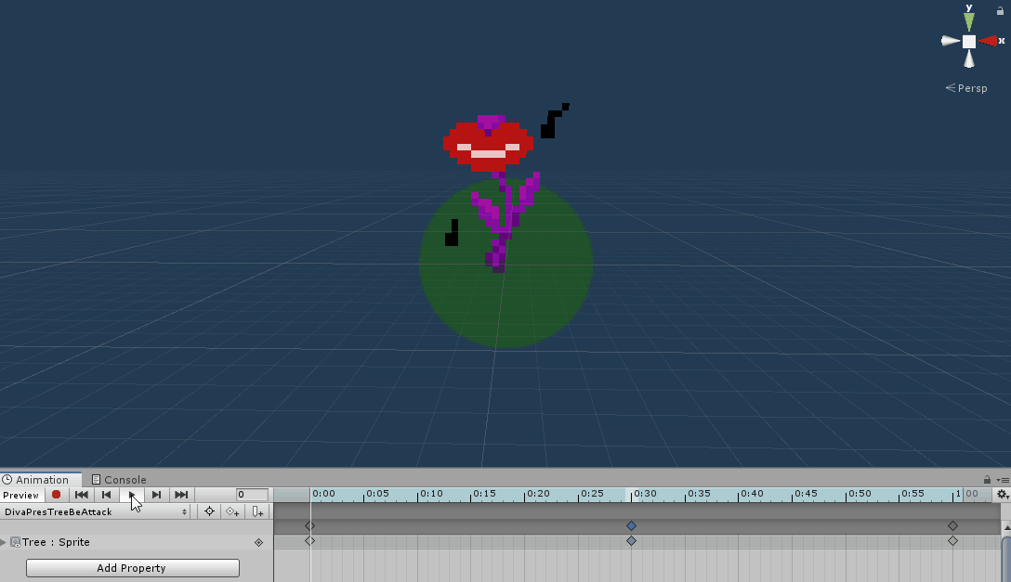Open the Animation panel options menu
This screenshot has width=1011, height=582.
[1003, 480]
